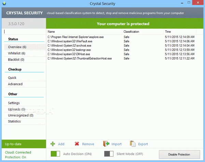Screen dimensions: 205x162
Task: Open the Unrecognized (0) section
Action: click(25, 115)
